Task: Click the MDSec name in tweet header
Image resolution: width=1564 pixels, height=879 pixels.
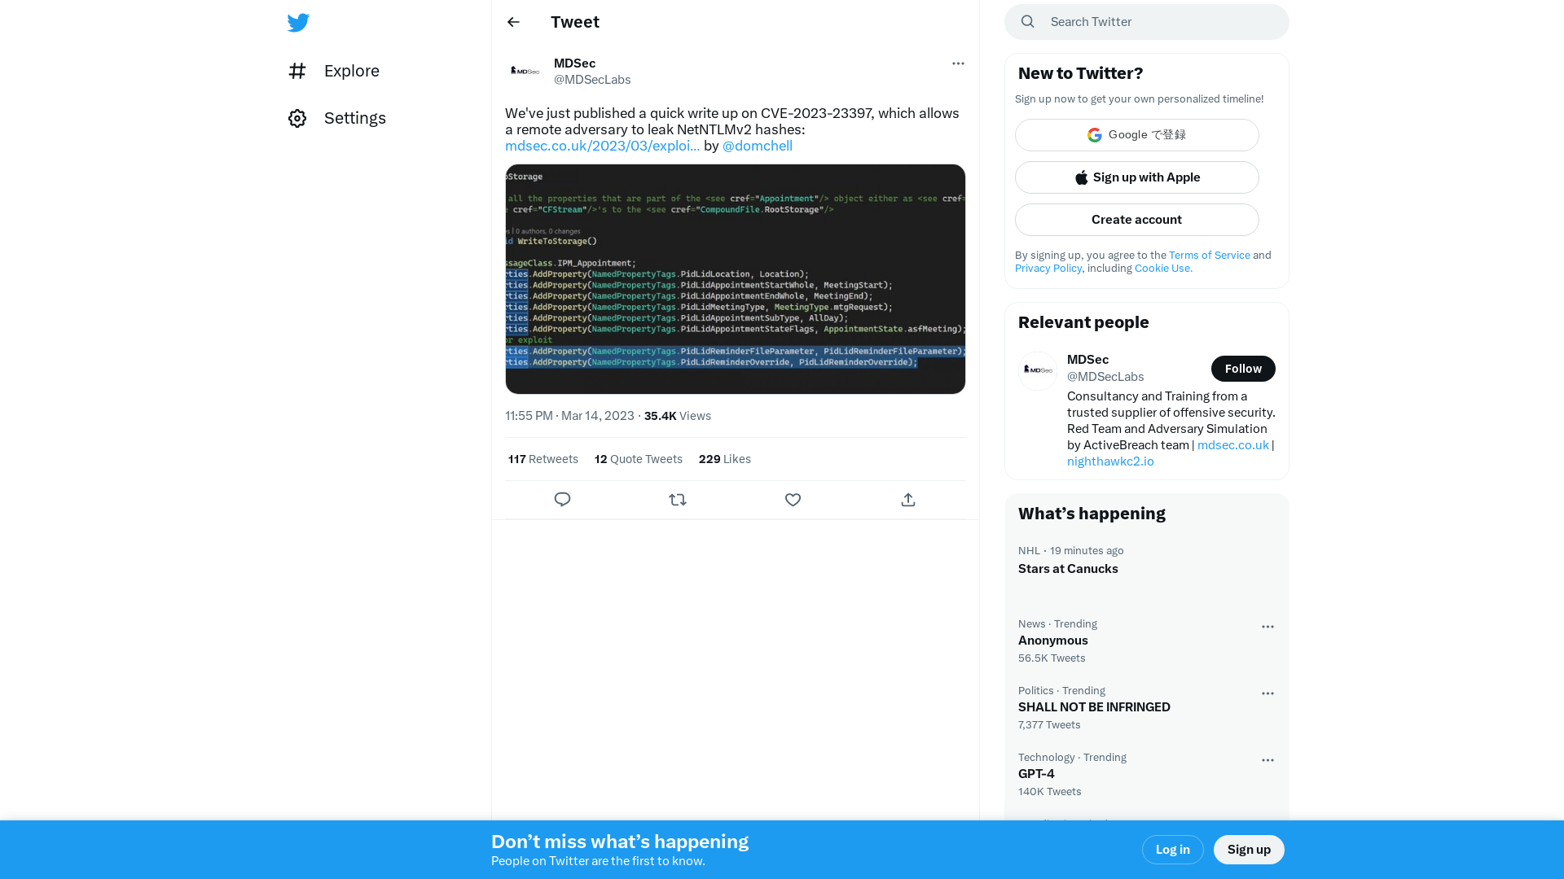Action: [574, 63]
